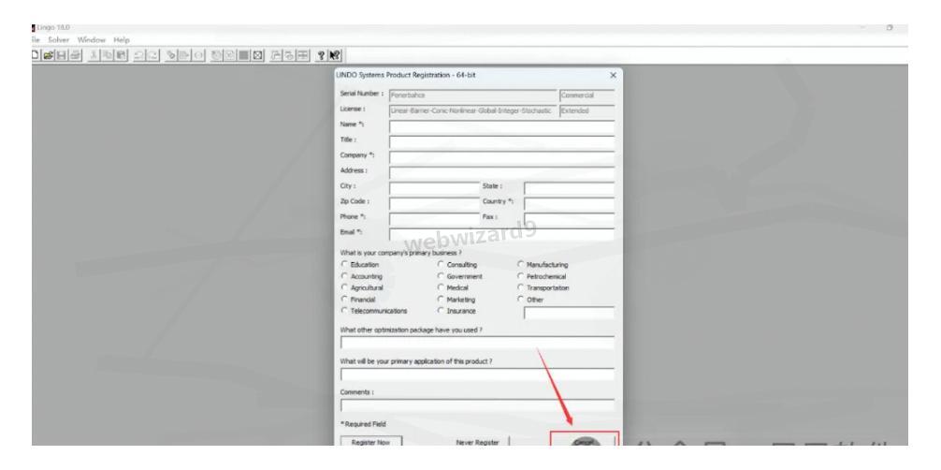Focus the Comments text field
The height and width of the screenshot is (470, 941).
point(478,405)
